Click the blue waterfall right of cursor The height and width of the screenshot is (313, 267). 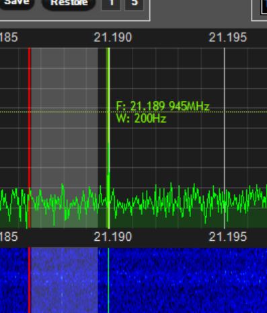point(188,281)
